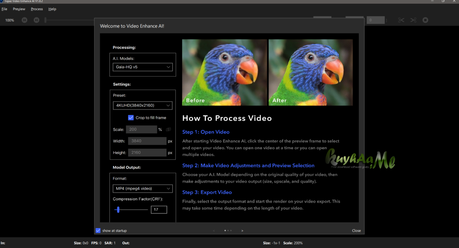Click the Compression Factor slider handle
The height and width of the screenshot is (248, 459).
118,210
